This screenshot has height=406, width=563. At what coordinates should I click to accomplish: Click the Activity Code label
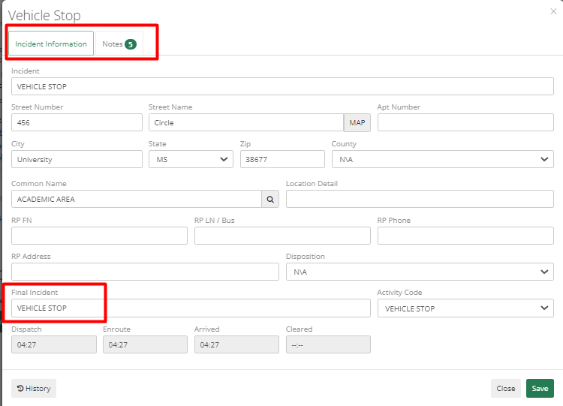pos(399,293)
